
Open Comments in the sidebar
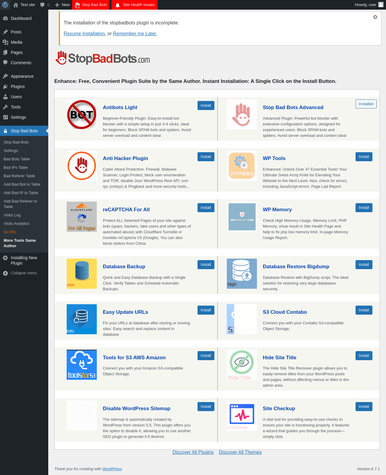click(x=24, y=63)
